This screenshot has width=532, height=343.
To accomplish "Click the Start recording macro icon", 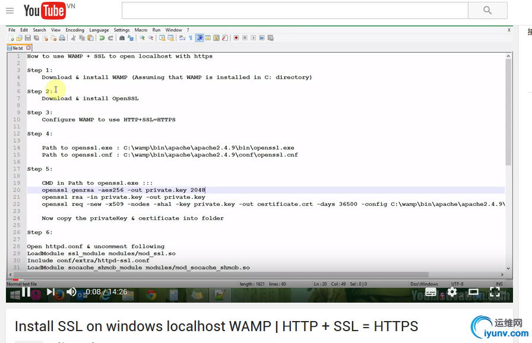I will (236, 38).
